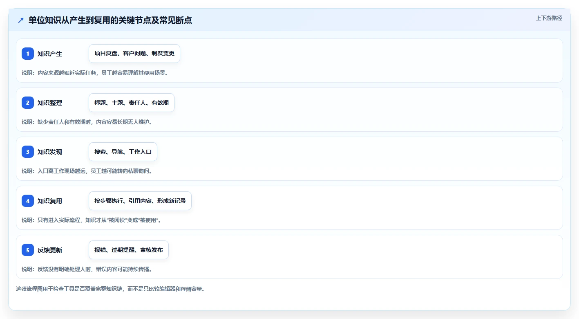Click the 按步骤执行、引用内容、形成新记录 chip
This screenshot has height=319, width=579.
click(140, 201)
